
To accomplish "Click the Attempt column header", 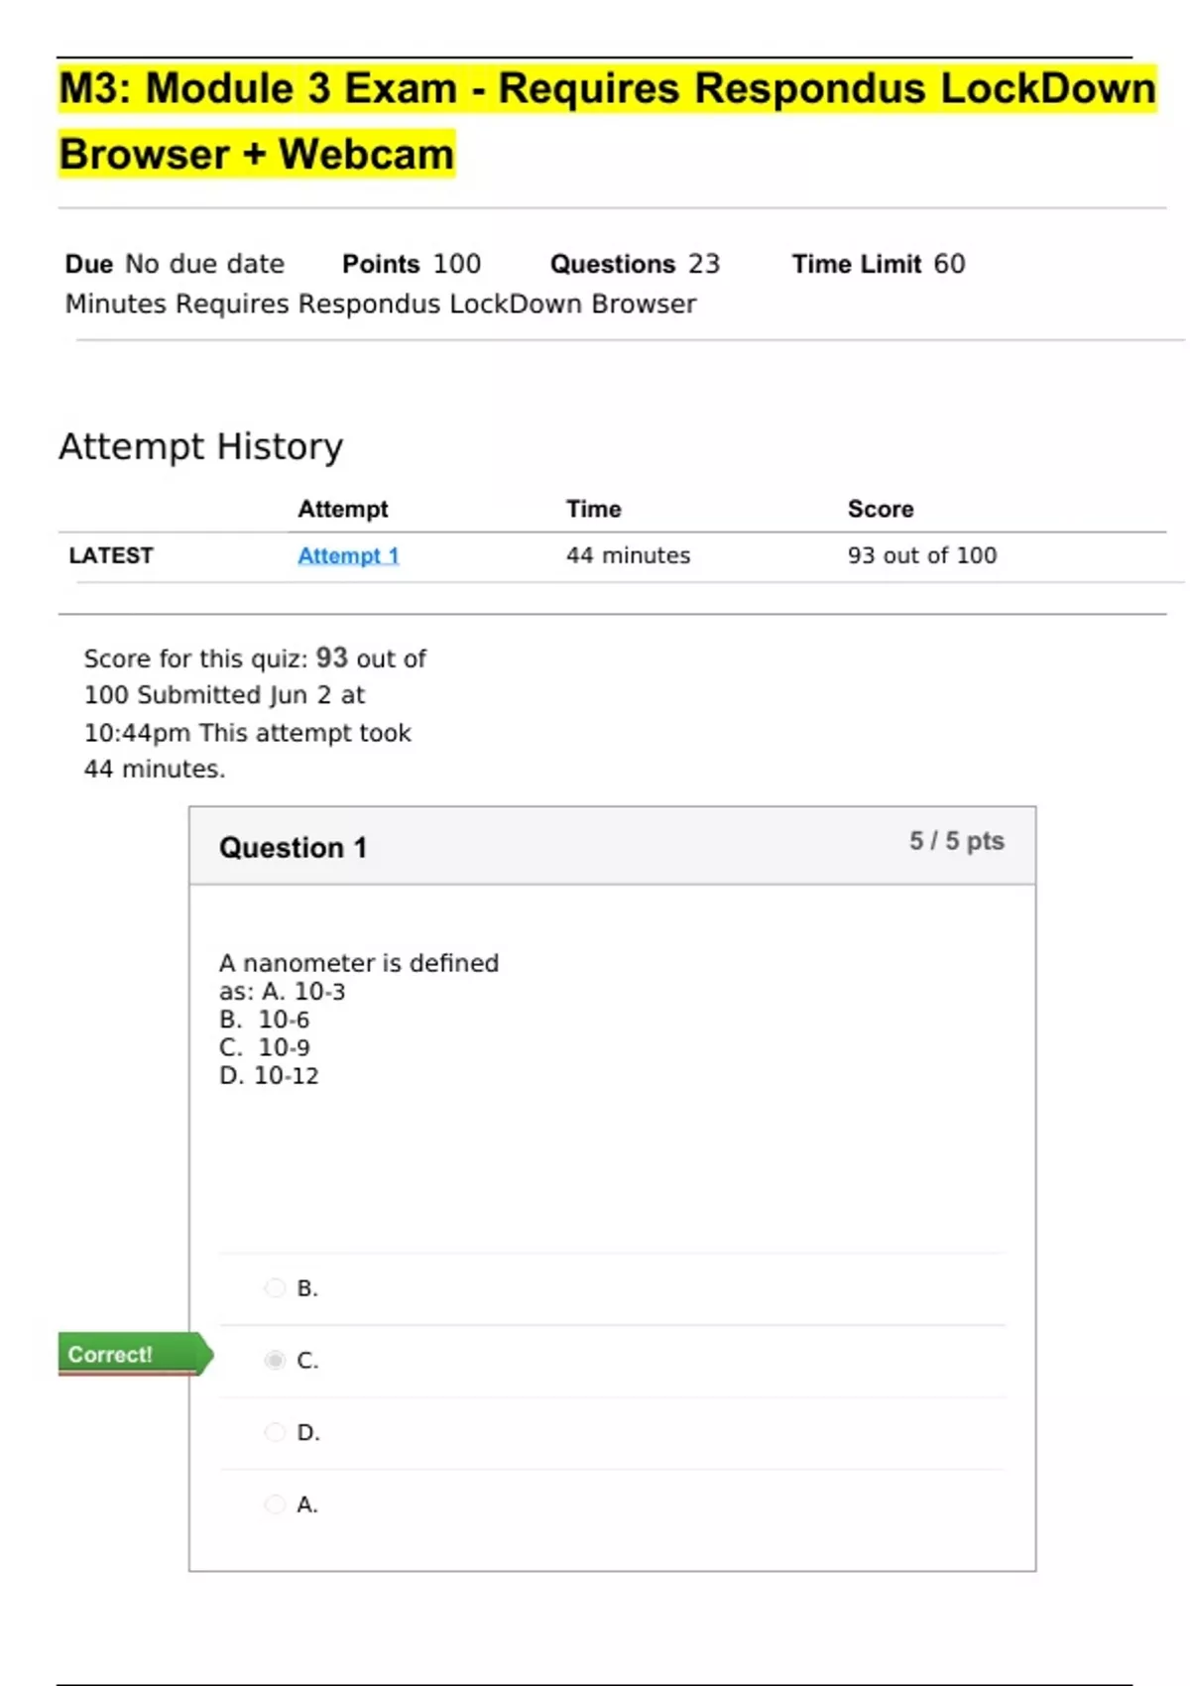I will tap(343, 509).
